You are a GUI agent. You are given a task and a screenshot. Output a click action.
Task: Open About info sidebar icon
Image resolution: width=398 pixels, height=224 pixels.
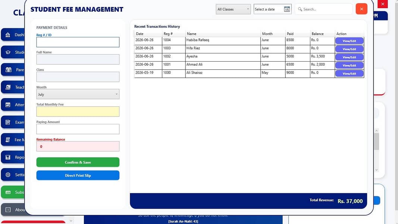click(x=8, y=210)
